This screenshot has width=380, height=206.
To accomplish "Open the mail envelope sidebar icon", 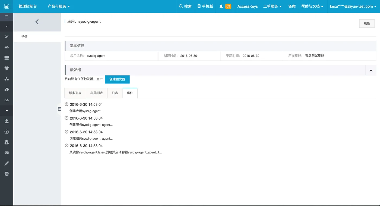I will click(x=7, y=153).
